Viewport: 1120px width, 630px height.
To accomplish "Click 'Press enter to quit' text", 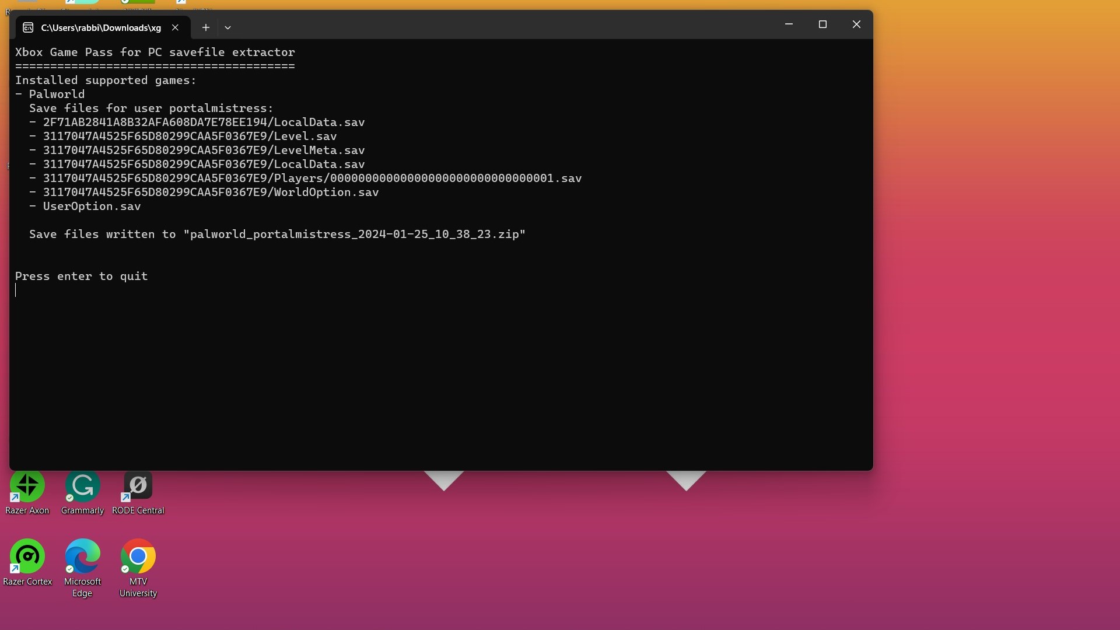I will pos(82,276).
